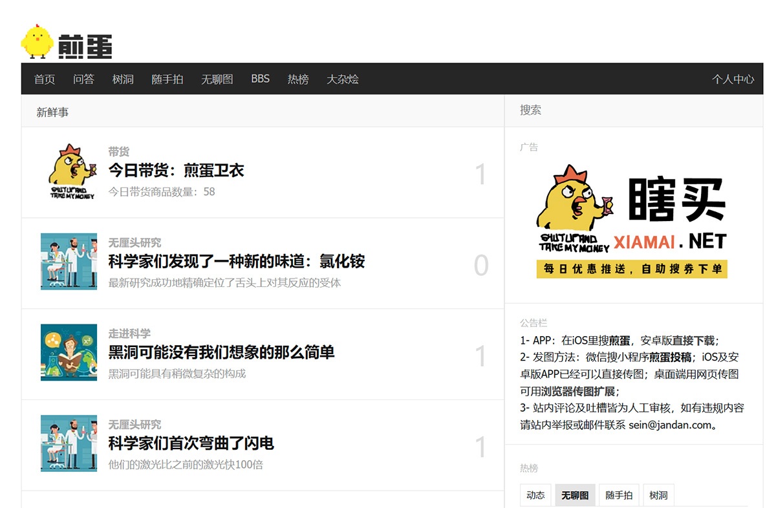
Task: Select 无聊图 in the top navigation bar
Action: tap(217, 79)
